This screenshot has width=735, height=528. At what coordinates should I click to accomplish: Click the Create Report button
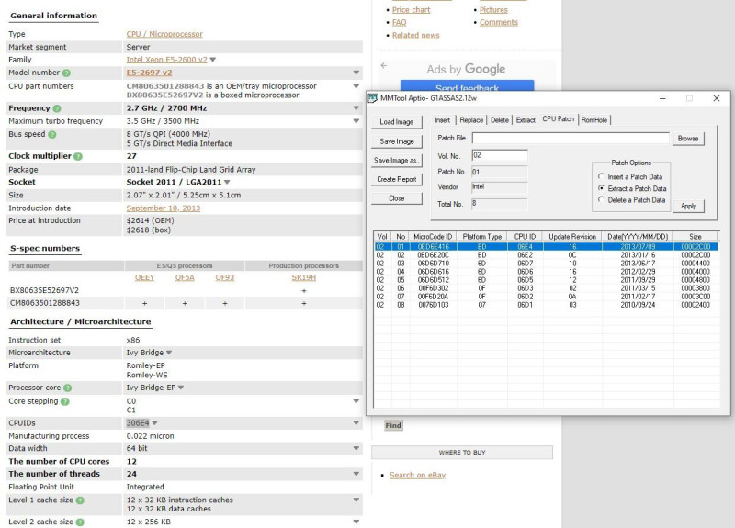pyautogui.click(x=397, y=179)
